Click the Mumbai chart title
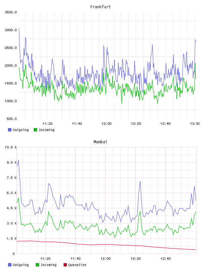The image size is (201, 270). tap(100, 142)
